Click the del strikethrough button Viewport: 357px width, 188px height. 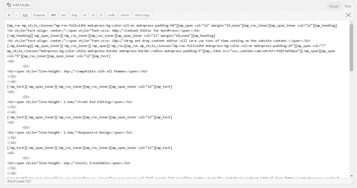pyautogui.click(x=53, y=15)
